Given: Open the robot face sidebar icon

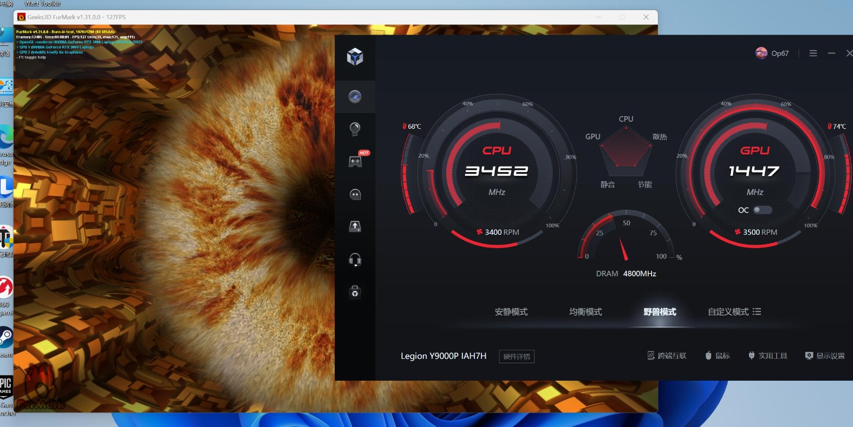Looking at the screenshot, I should [x=355, y=194].
